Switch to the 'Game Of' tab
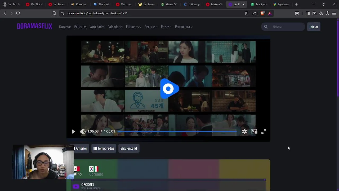339x191 pixels. (169, 4)
